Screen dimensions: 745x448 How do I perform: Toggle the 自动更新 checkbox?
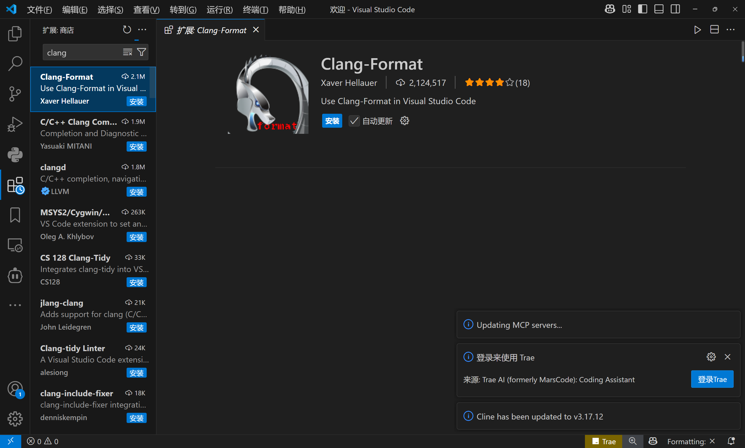point(354,121)
